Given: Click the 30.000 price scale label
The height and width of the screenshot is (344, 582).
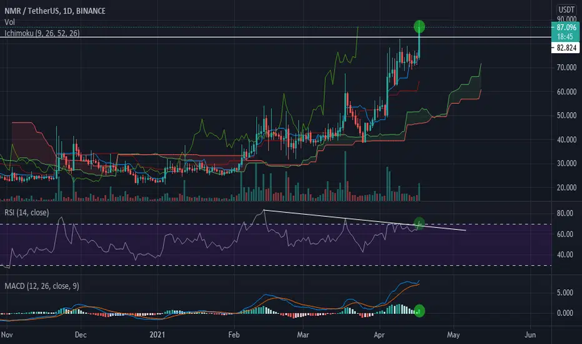Looking at the screenshot, I should 566,163.
